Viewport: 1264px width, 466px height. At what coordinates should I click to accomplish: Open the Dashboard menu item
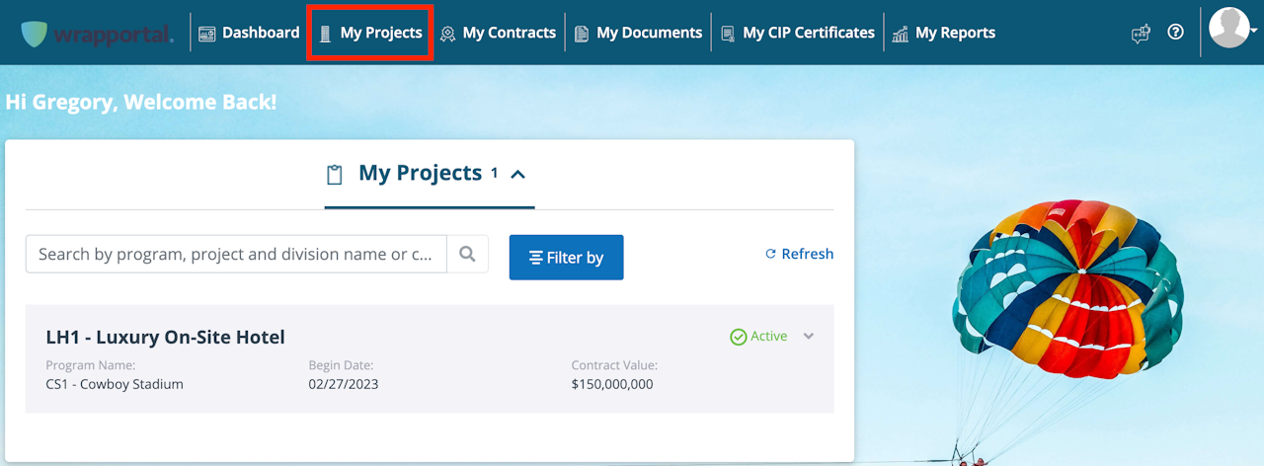(249, 33)
